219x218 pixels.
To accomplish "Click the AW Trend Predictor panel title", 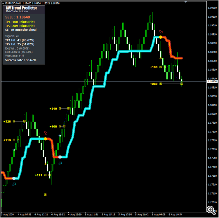I will point(21,8).
